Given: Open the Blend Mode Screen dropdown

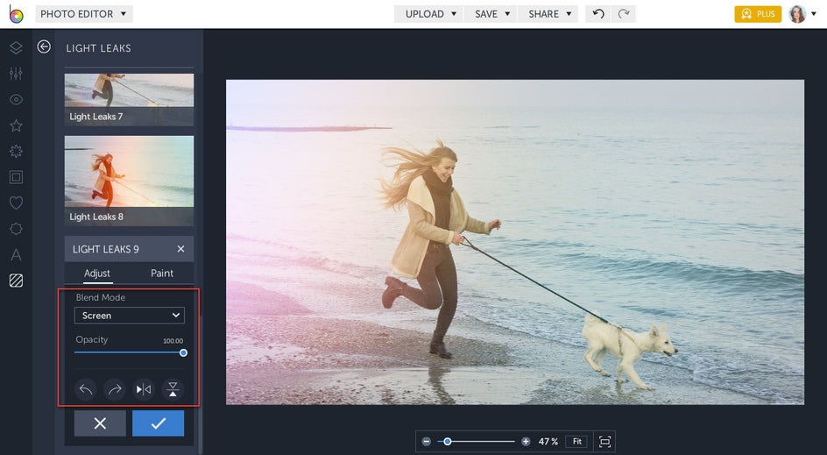Looking at the screenshot, I should [130, 315].
